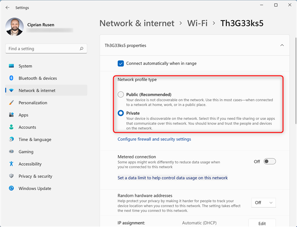The image size is (297, 227).
Task: Collapse Th3G33ks5 properties with chevron
Action: pyautogui.click(x=282, y=45)
